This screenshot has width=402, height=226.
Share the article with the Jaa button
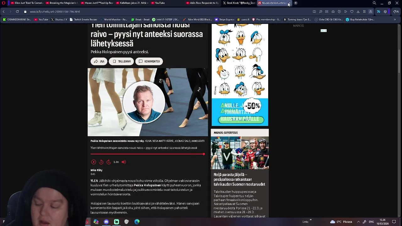[x=99, y=62]
